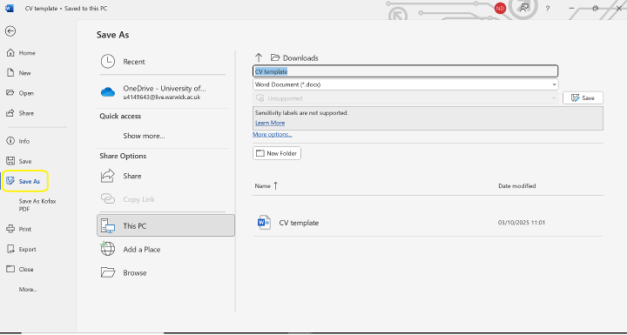Click the Share arrow icon under Share Options
The width and height of the screenshot is (627, 335).
point(108,176)
